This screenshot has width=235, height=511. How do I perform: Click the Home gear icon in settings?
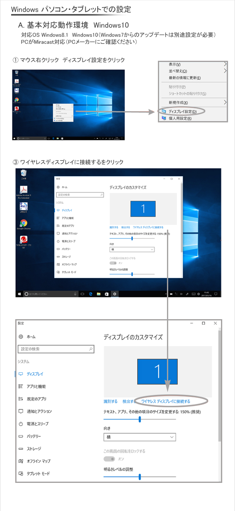[21, 337]
